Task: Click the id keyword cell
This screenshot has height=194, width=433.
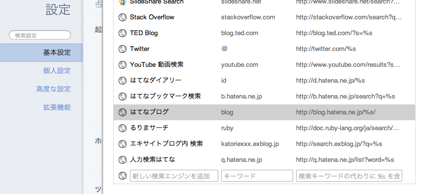Action: pyautogui.click(x=224, y=81)
